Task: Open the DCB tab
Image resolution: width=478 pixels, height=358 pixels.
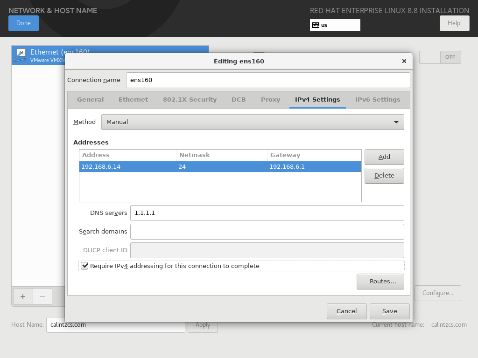Action: point(239,100)
